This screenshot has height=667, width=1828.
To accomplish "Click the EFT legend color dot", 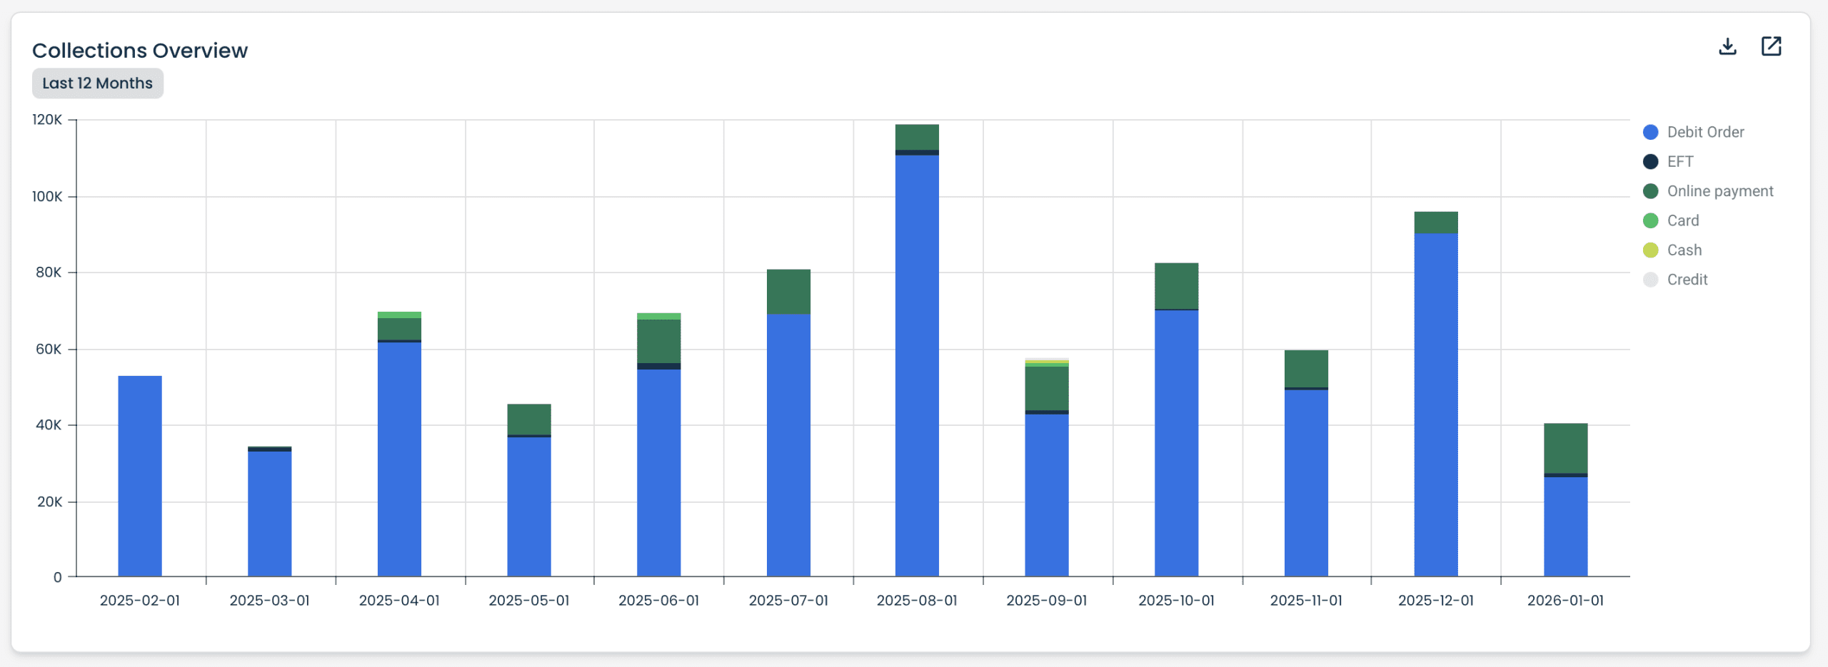I will 1650,161.
